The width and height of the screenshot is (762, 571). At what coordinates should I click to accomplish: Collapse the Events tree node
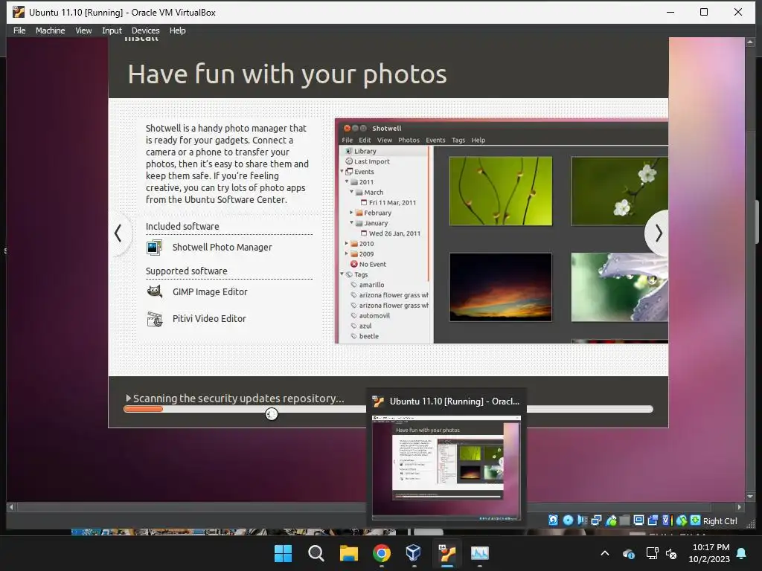(x=342, y=172)
